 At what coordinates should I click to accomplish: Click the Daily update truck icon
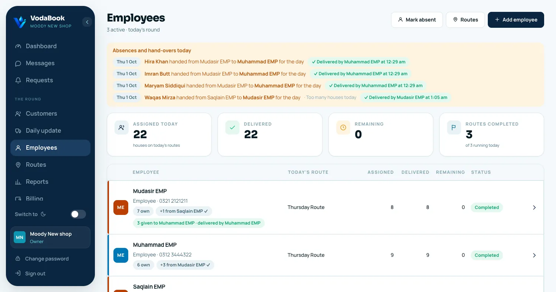pos(18,131)
